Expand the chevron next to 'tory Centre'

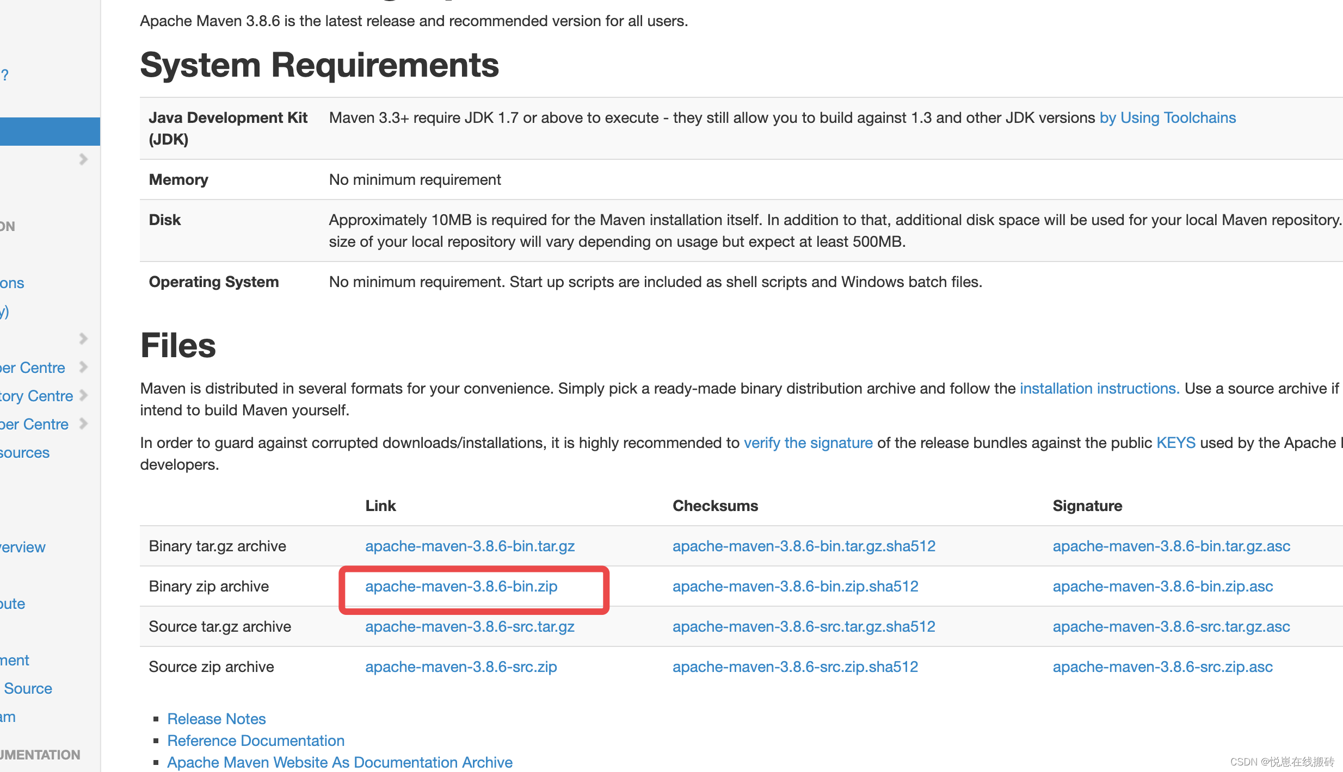(x=83, y=395)
